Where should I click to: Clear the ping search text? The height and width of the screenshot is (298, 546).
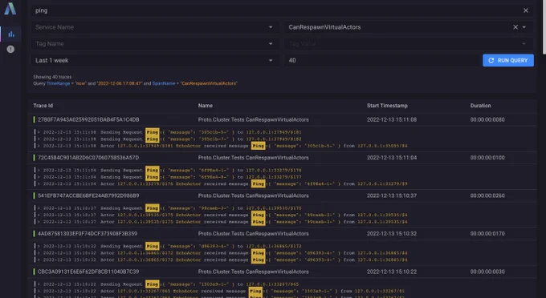coord(526,10)
